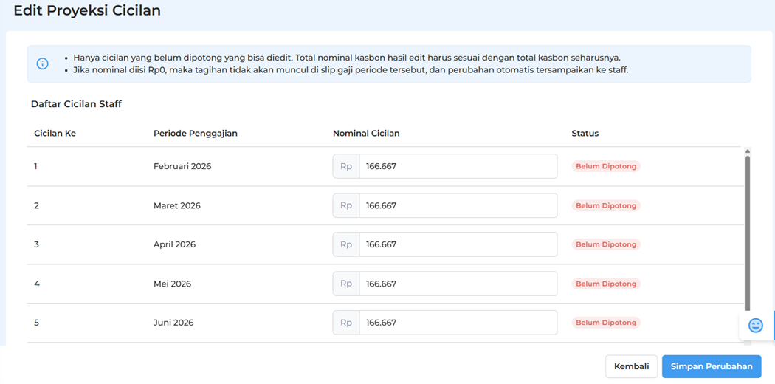Image resolution: width=775 pixels, height=384 pixels.
Task: Save changes with Simpan Perubahan button
Action: (711, 366)
